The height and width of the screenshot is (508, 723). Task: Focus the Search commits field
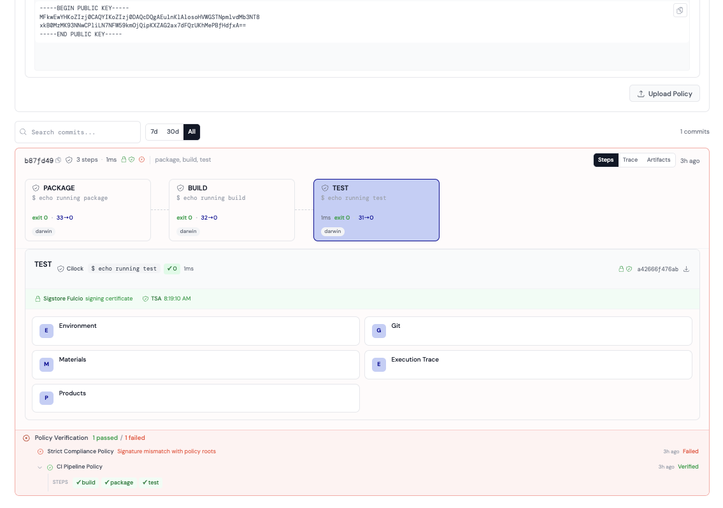point(78,132)
